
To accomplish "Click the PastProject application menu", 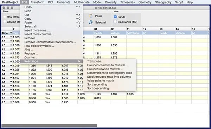I will 10,2.
